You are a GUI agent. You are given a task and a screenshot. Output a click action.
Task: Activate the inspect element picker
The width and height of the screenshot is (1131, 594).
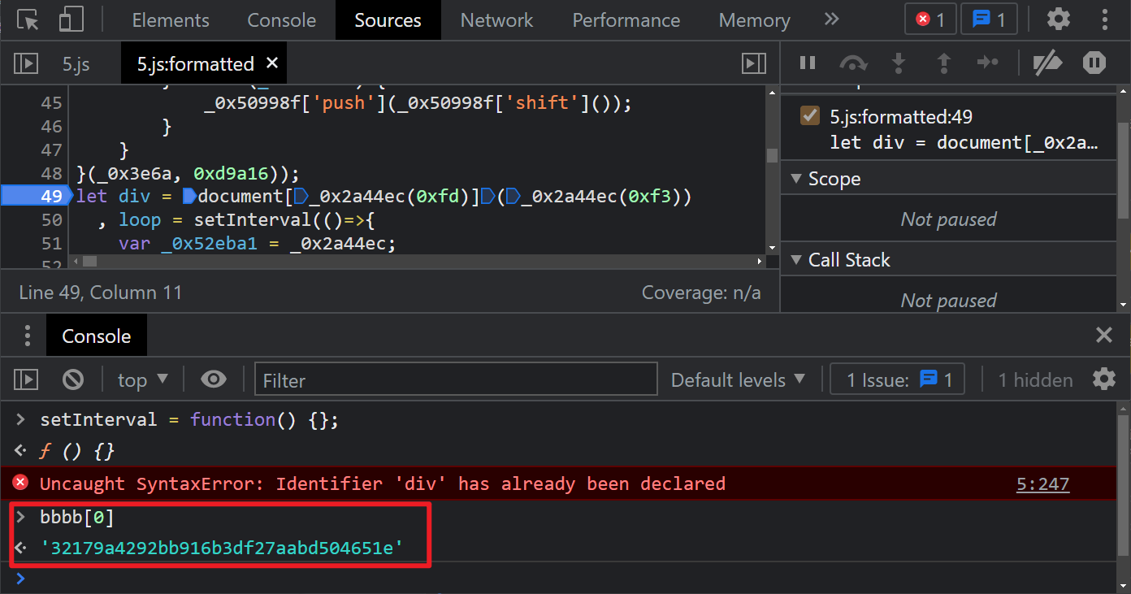[x=28, y=20]
